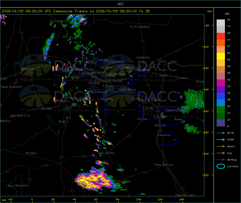
Task: Click the Punta_Agua map label
Action: pyautogui.click(x=122, y=181)
